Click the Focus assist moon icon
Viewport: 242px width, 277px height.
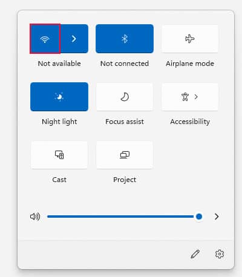point(125,97)
